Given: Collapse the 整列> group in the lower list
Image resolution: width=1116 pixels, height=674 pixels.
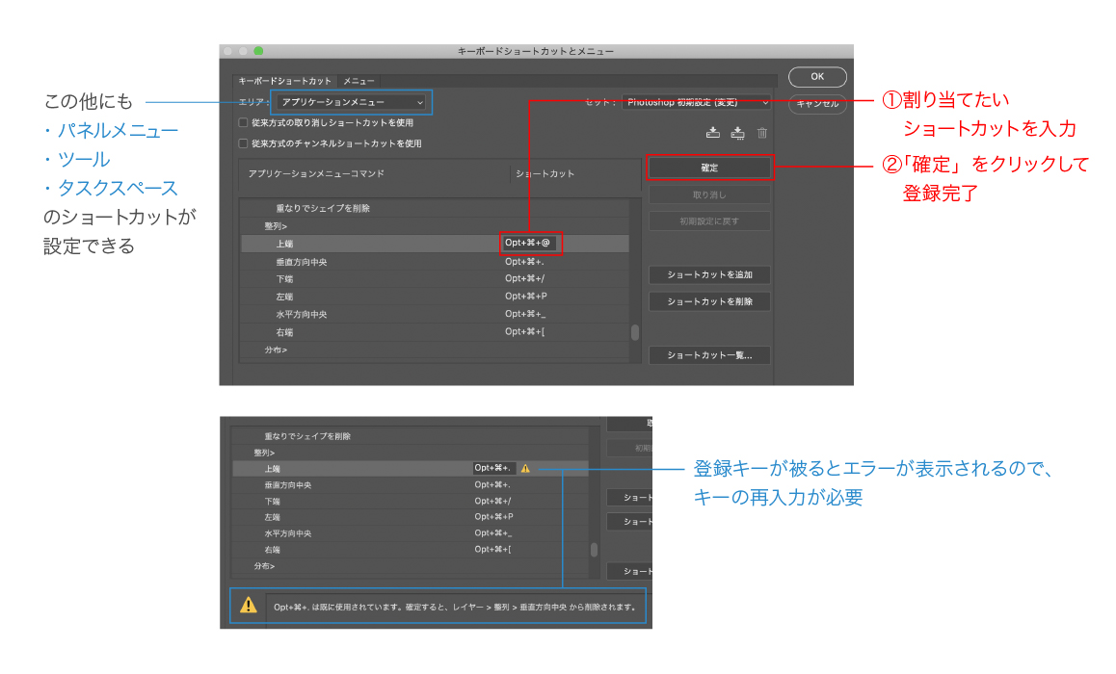Looking at the screenshot, I should [264, 453].
